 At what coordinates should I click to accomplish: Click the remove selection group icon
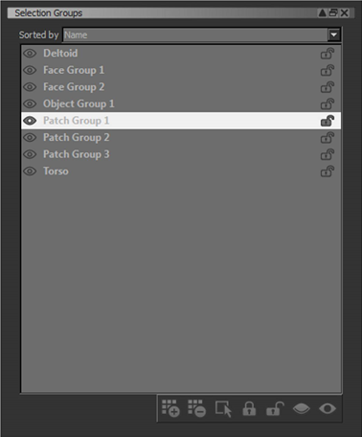click(196, 408)
